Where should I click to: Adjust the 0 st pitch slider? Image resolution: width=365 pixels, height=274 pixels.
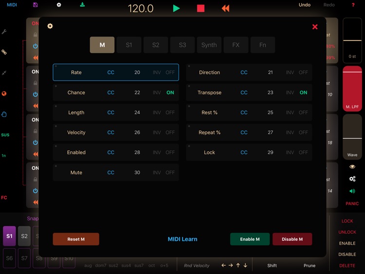[x=352, y=40]
